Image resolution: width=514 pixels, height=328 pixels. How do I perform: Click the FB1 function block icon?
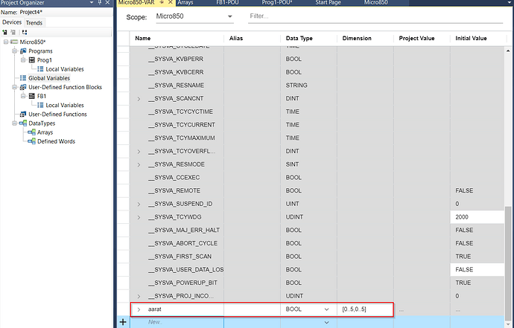coord(32,96)
